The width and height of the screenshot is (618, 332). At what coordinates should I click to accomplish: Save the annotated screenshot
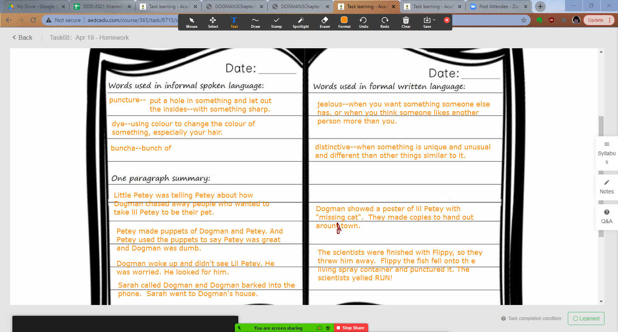427,23
